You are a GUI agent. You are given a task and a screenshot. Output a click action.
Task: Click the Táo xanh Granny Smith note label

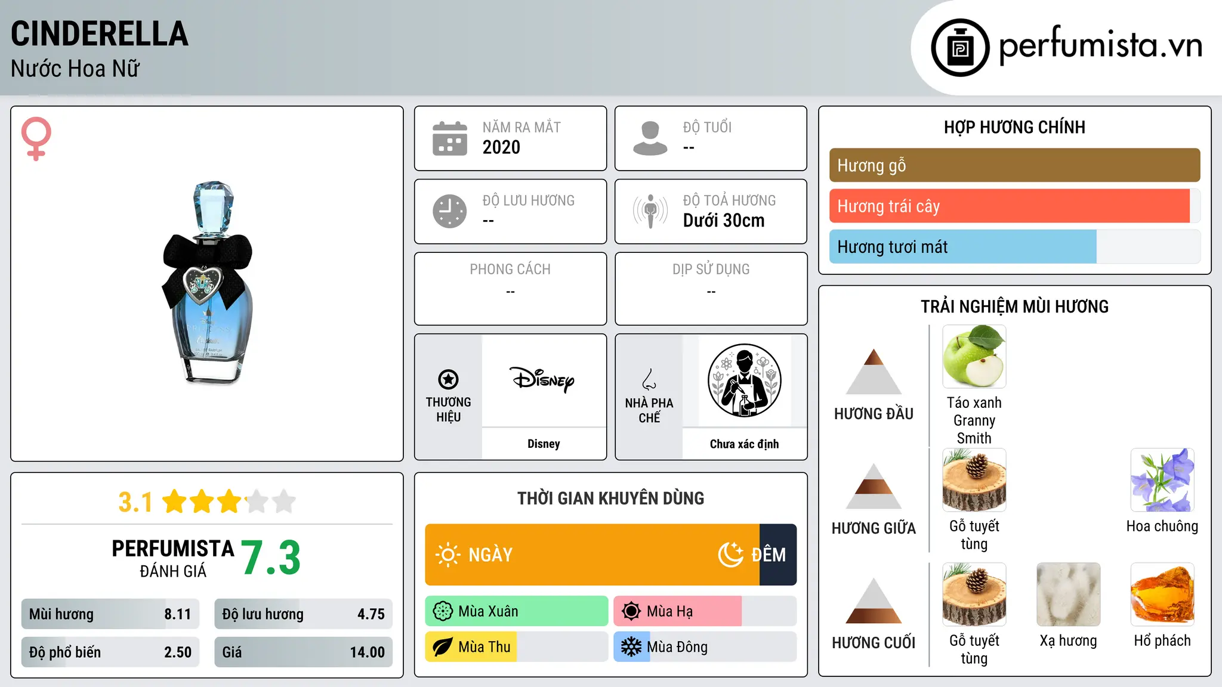pos(974,420)
